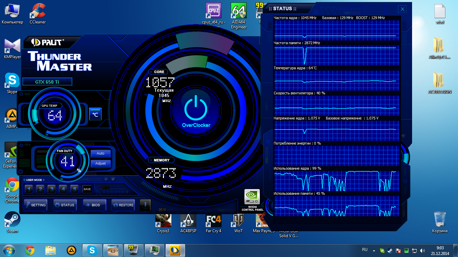Open Windows Explorer from the taskbar
Screen dimensions: 458x257
click(x=51, y=250)
